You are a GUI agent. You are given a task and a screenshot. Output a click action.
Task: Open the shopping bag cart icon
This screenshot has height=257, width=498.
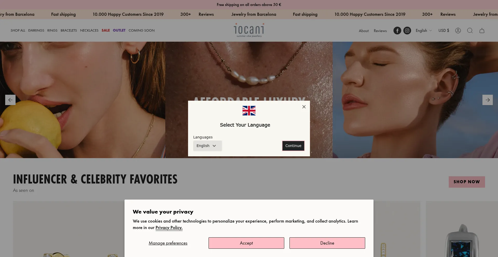tap(482, 31)
